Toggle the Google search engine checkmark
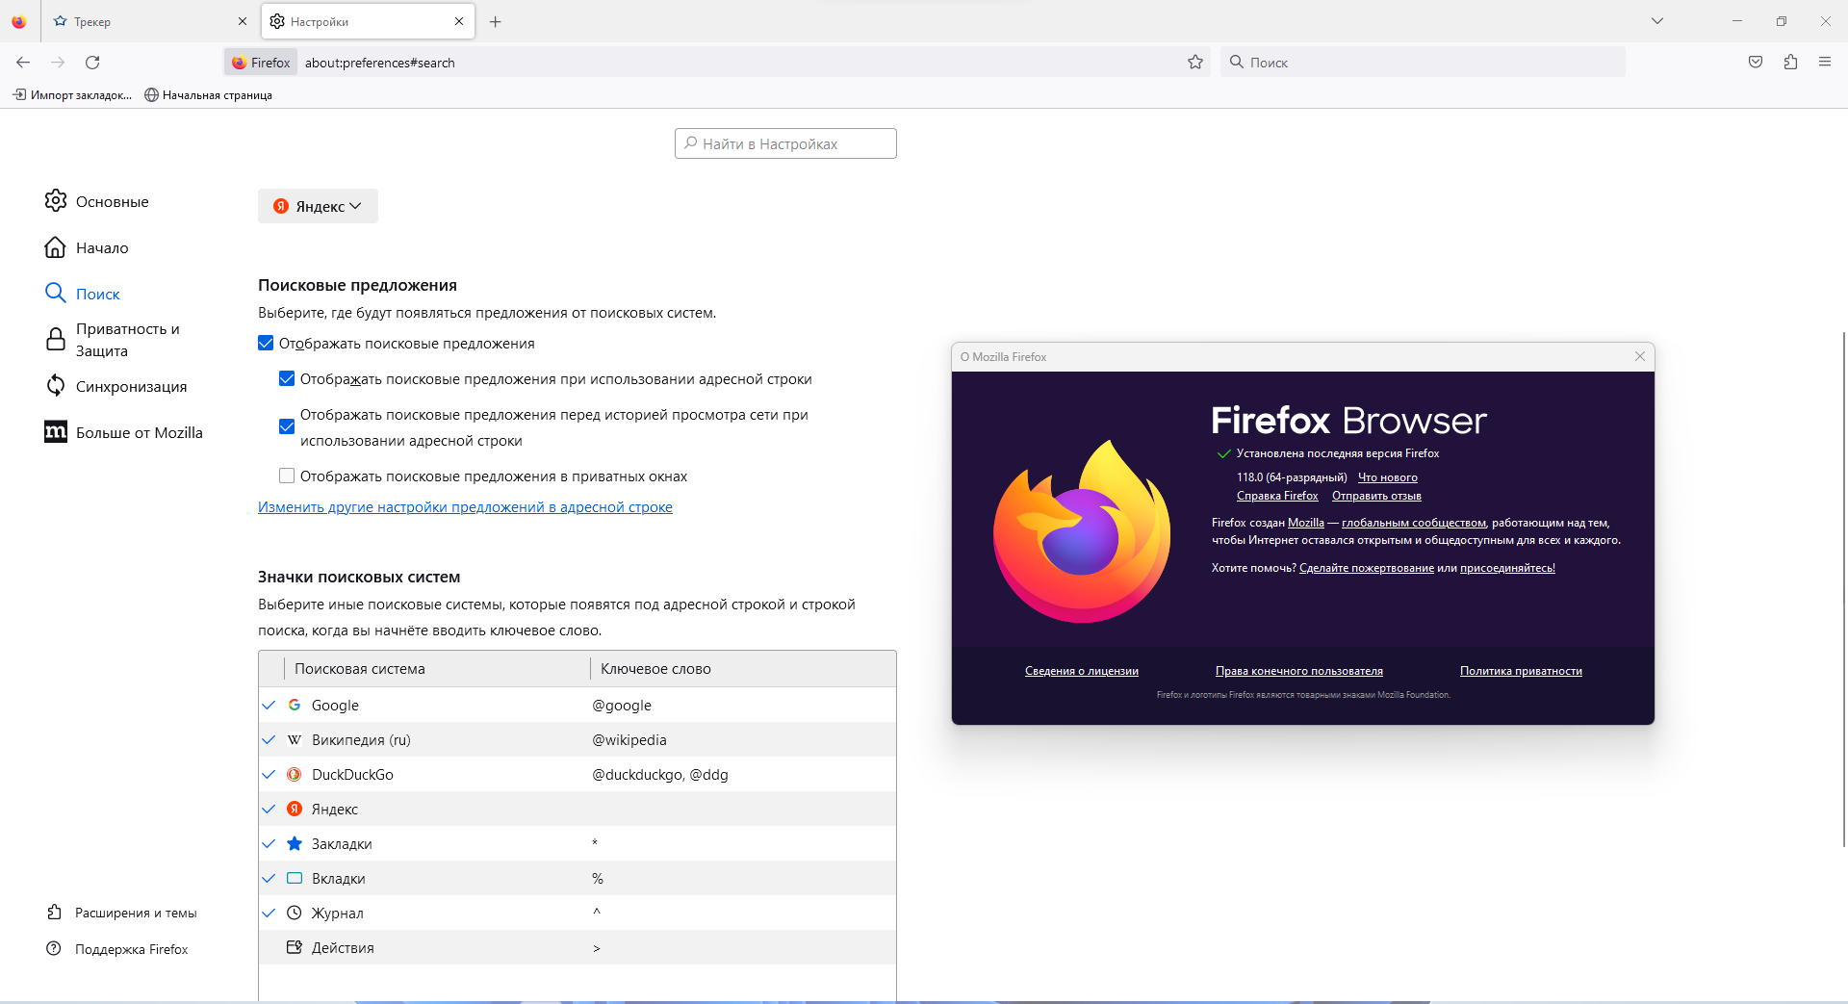The width and height of the screenshot is (1848, 1004). (x=269, y=706)
